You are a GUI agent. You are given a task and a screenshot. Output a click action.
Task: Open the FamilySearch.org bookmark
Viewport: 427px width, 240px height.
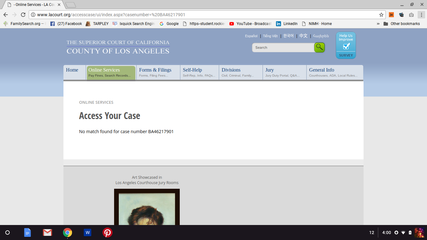click(x=25, y=24)
